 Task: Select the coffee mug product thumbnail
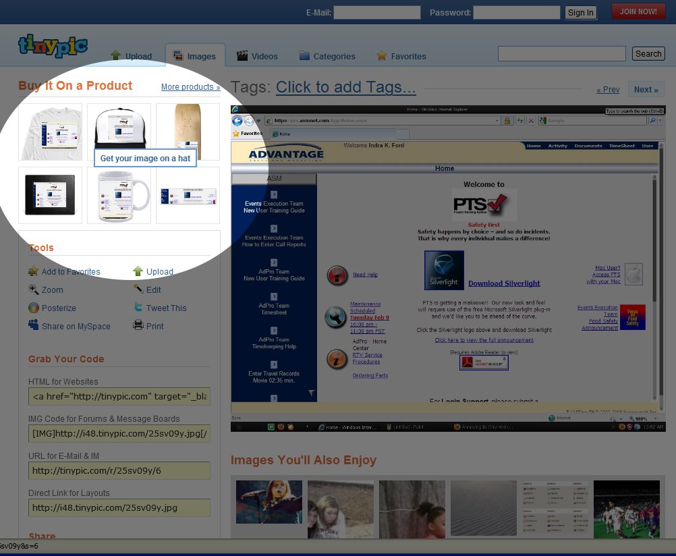coord(119,196)
